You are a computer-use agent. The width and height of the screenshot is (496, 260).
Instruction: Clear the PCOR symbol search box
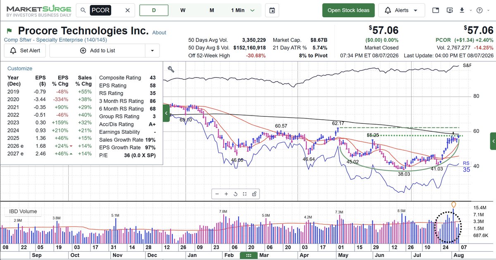(127, 10)
